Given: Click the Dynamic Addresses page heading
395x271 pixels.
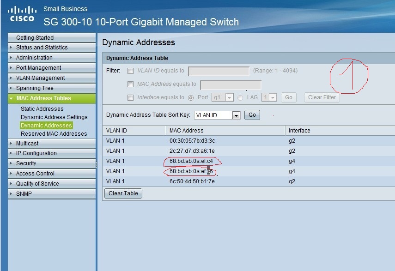Looking at the screenshot, I should click(139, 42).
